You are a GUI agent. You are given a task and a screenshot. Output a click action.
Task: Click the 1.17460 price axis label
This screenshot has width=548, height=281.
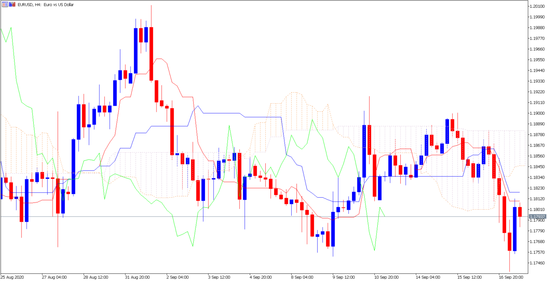pos(537,263)
